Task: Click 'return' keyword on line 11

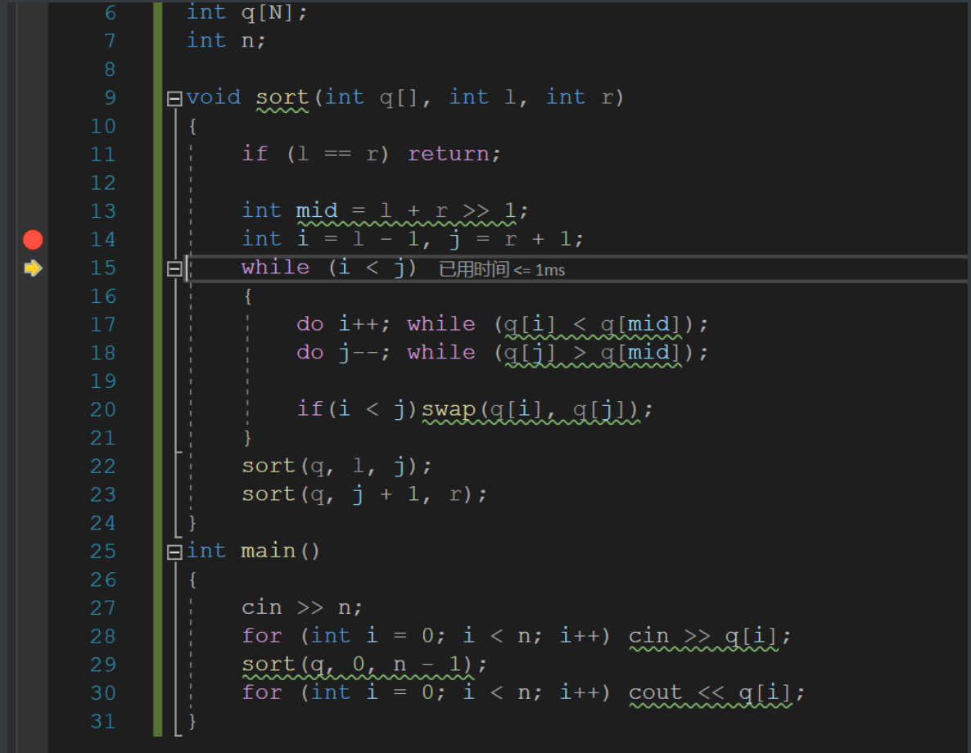Action: [449, 154]
